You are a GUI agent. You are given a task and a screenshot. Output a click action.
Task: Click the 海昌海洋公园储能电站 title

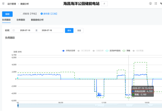tap(81, 4)
